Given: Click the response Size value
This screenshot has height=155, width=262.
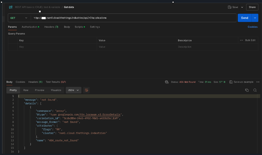Looking at the screenshot, I should coord(222,82).
